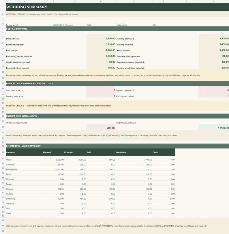Image resolution: width=229 pixels, height=234 pixels.
Task: Click row 29 number header
Action: [x=3, y=152]
